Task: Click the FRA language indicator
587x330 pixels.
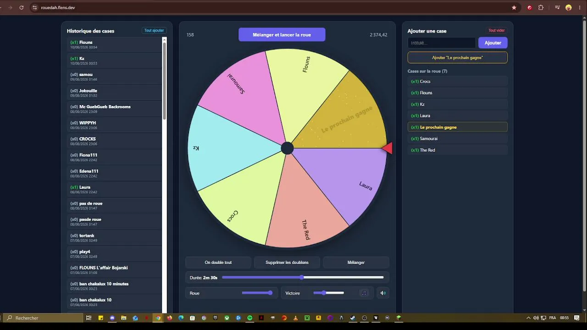Action: pyautogui.click(x=553, y=318)
